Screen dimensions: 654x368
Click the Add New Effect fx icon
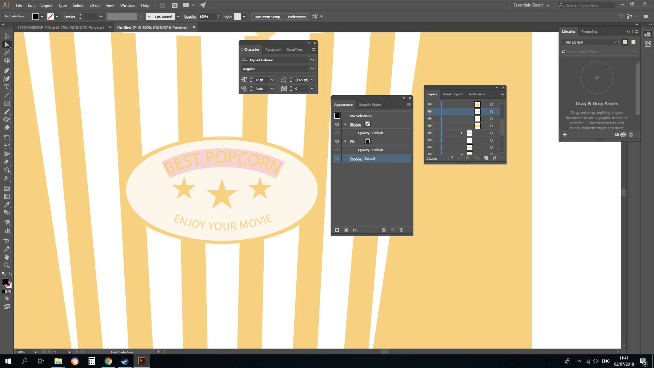click(355, 230)
